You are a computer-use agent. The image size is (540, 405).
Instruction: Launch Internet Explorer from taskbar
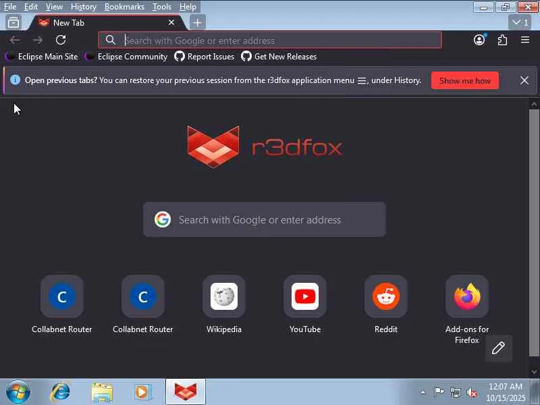60,392
